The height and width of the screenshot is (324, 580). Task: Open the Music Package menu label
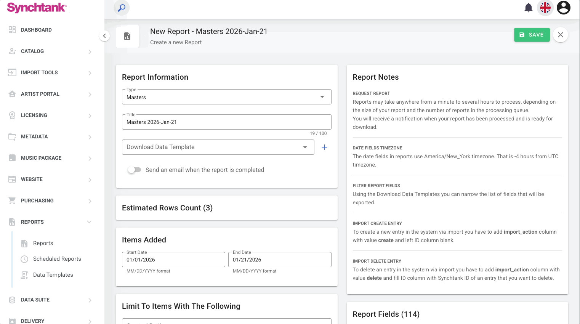point(41,158)
